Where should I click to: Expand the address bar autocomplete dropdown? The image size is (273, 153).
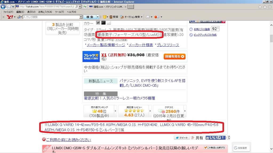click(80, 7)
